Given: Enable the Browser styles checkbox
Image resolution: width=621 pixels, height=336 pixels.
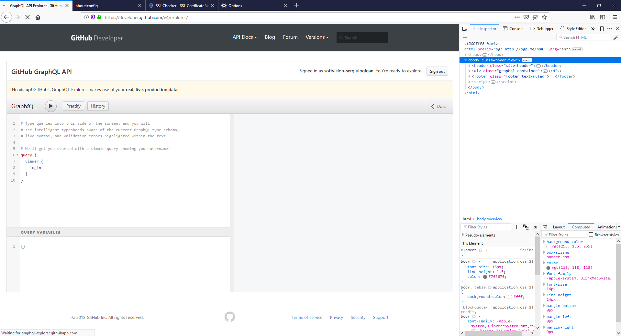Looking at the screenshot, I should coord(591,235).
